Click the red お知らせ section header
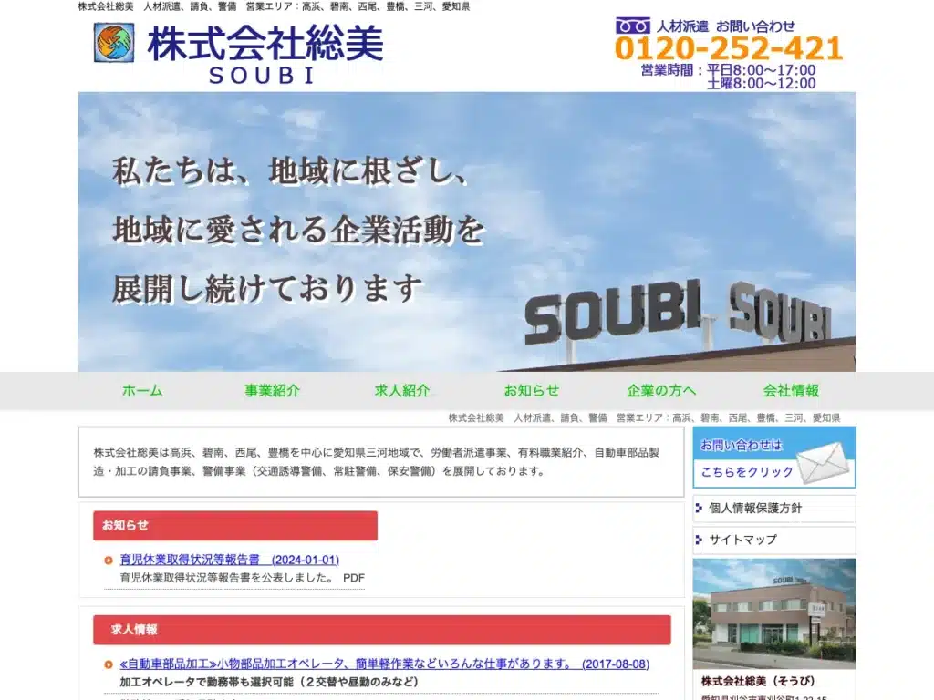Screen dimensions: 934x700 tap(235, 526)
